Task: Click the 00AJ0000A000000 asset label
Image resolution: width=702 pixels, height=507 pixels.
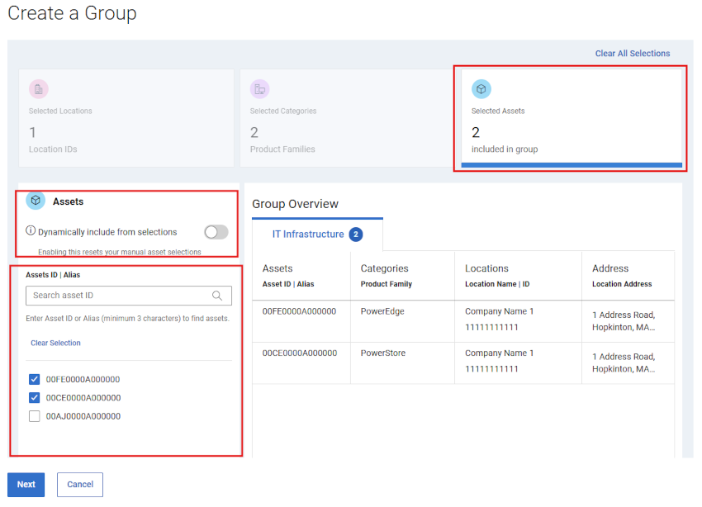Action: point(83,416)
